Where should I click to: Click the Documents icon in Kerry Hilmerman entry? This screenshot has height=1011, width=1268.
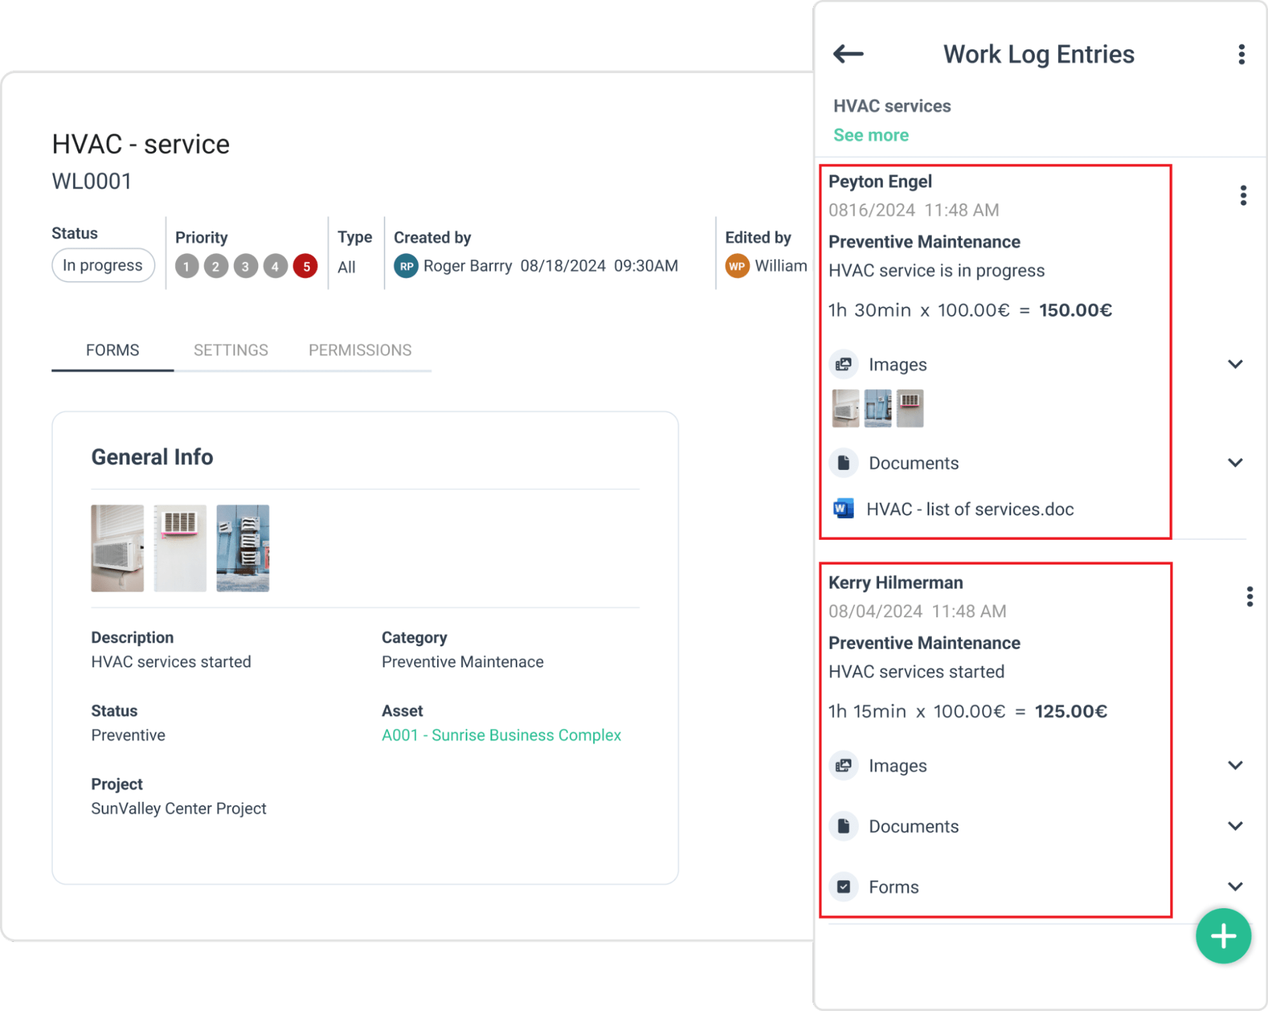pyautogui.click(x=844, y=826)
